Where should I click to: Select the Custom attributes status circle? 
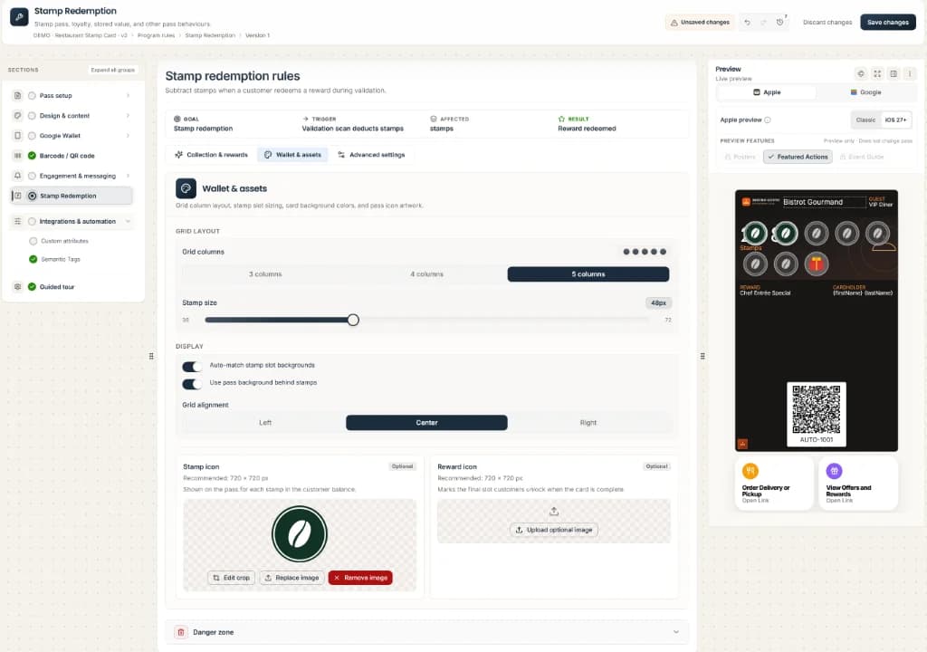tap(33, 241)
